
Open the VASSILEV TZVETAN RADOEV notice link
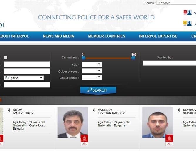111,111
